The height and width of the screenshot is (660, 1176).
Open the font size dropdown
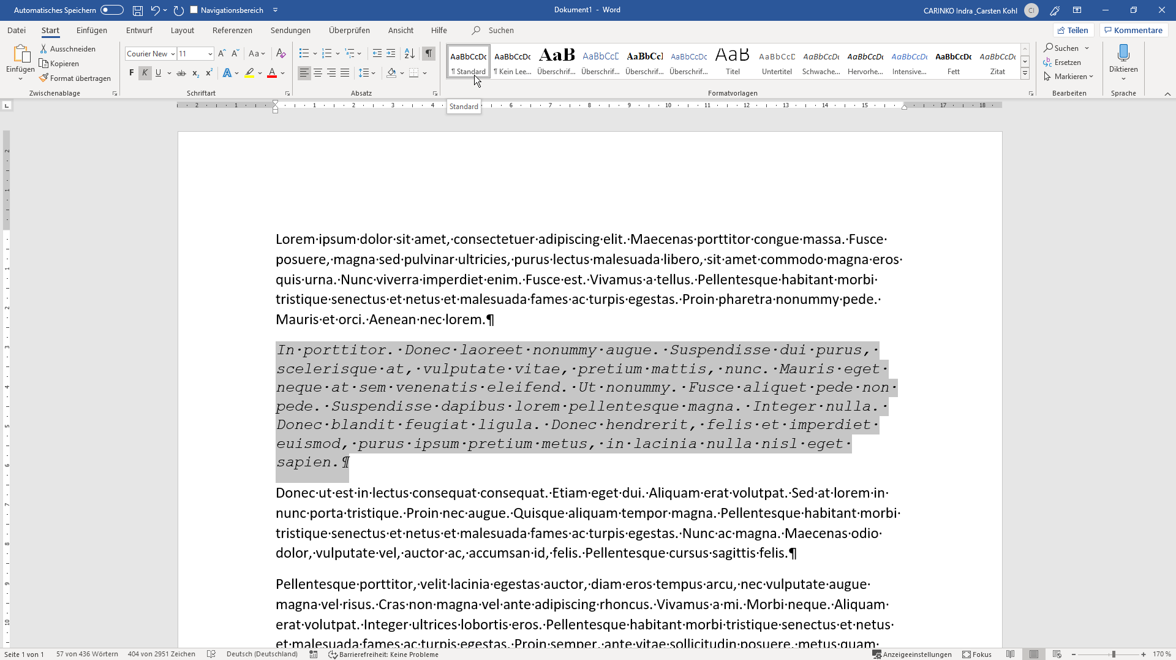(210, 54)
